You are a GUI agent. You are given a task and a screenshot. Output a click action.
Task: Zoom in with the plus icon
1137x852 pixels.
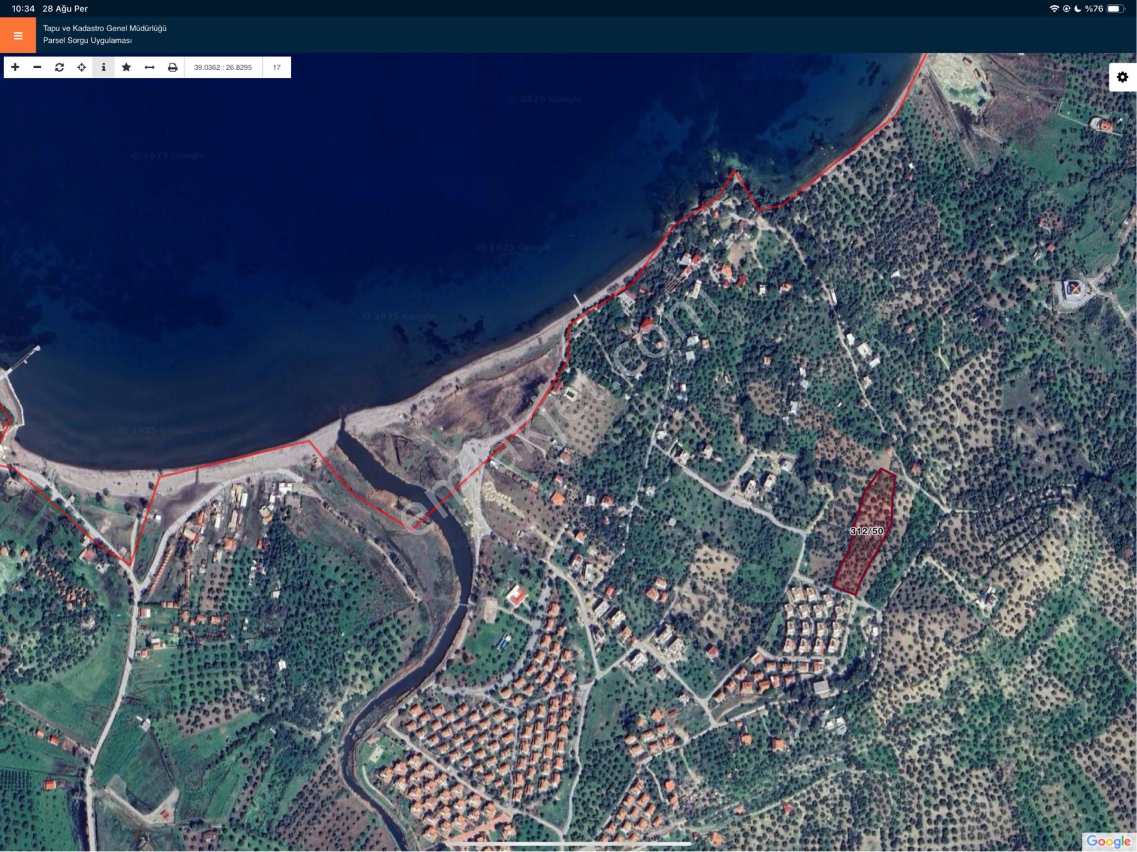click(x=15, y=67)
